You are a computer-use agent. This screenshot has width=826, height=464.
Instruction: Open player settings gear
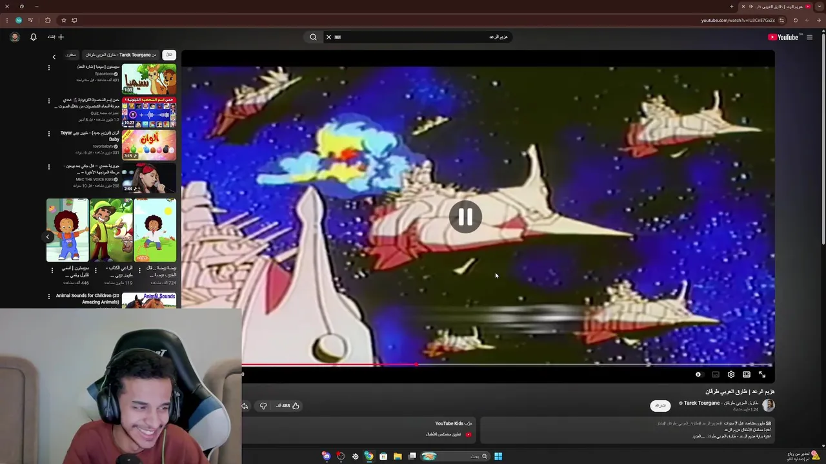coord(731,374)
